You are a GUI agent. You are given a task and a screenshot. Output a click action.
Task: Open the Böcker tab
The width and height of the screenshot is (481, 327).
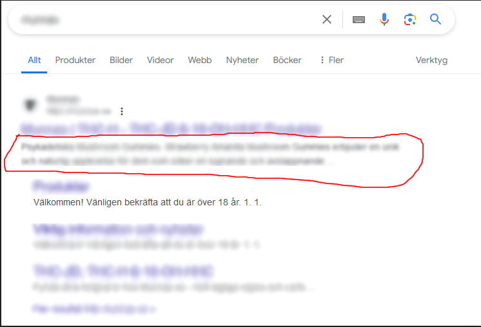287,60
